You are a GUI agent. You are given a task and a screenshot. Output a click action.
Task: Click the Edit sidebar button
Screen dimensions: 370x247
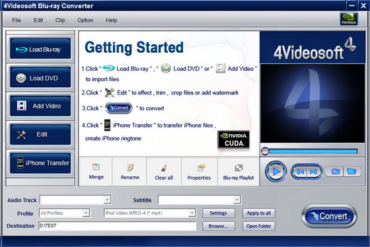point(40,134)
